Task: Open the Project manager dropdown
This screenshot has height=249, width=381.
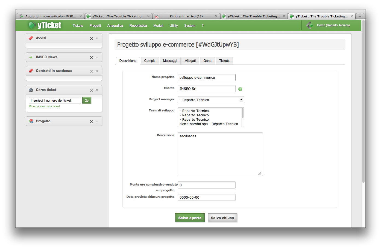Action: (x=241, y=100)
